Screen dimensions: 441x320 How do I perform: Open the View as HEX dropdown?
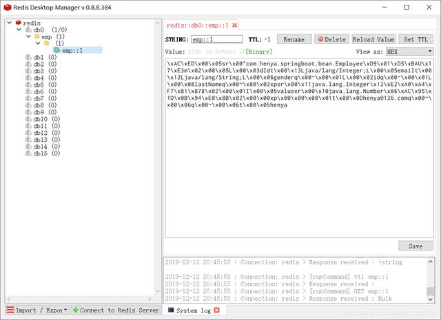pos(410,52)
